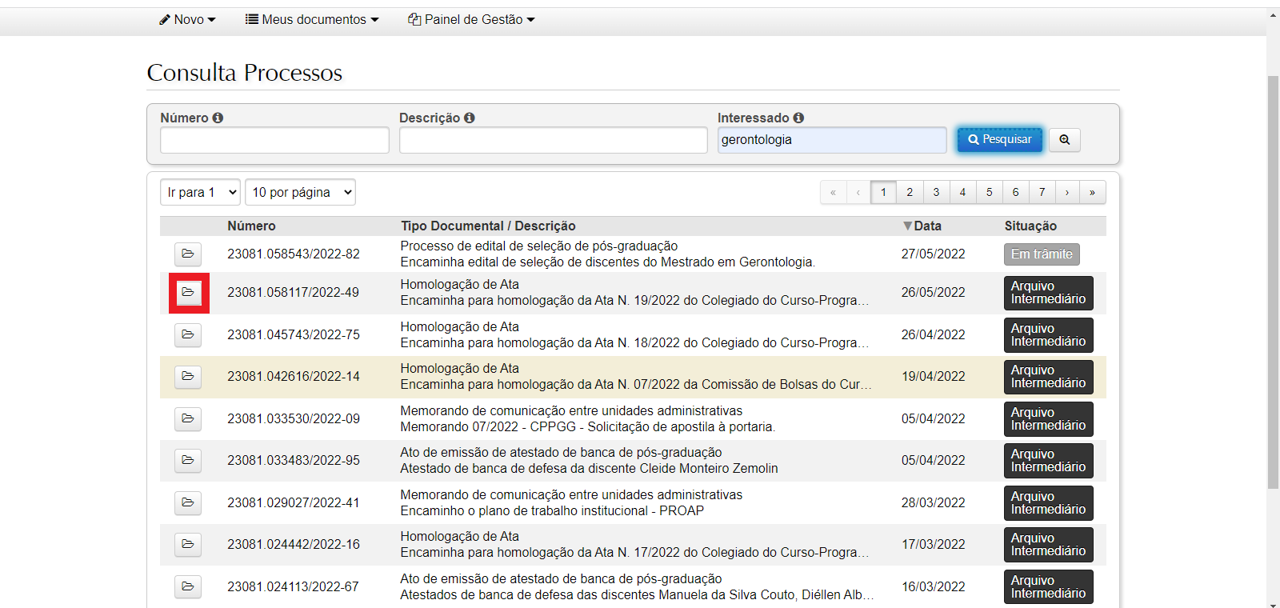The width and height of the screenshot is (1280, 608).
Task: Click the info icon beside Número label
Action: 218,118
